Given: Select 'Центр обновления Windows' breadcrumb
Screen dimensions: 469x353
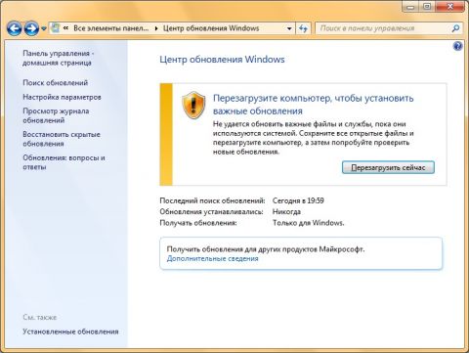Looking at the screenshot, I should 211,28.
